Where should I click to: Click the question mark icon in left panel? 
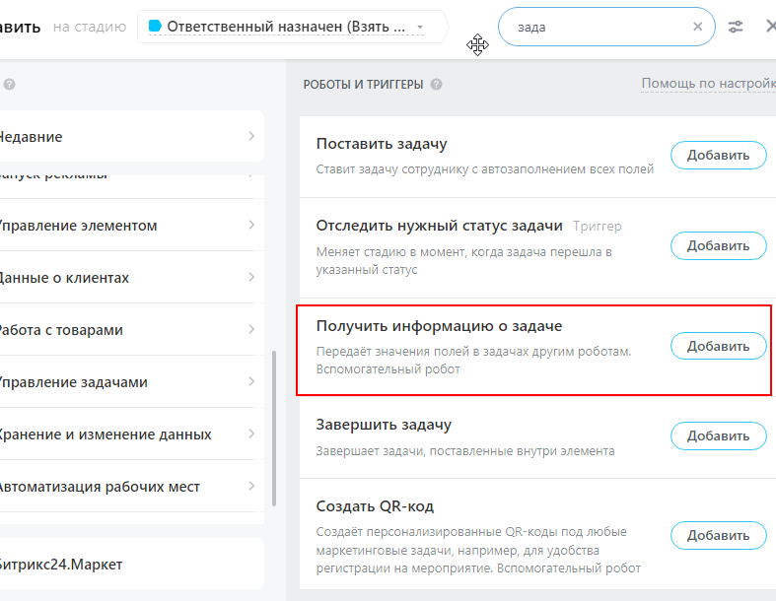(9, 86)
